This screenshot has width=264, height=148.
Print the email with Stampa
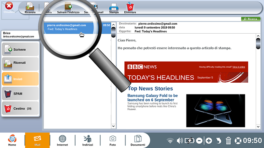114,8
